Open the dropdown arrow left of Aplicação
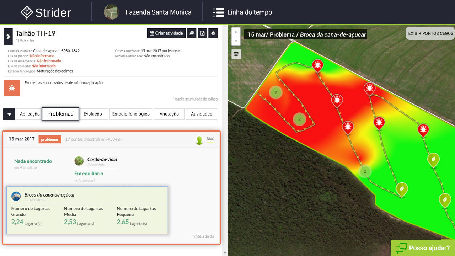This screenshot has height=256, width=455. pyautogui.click(x=9, y=114)
